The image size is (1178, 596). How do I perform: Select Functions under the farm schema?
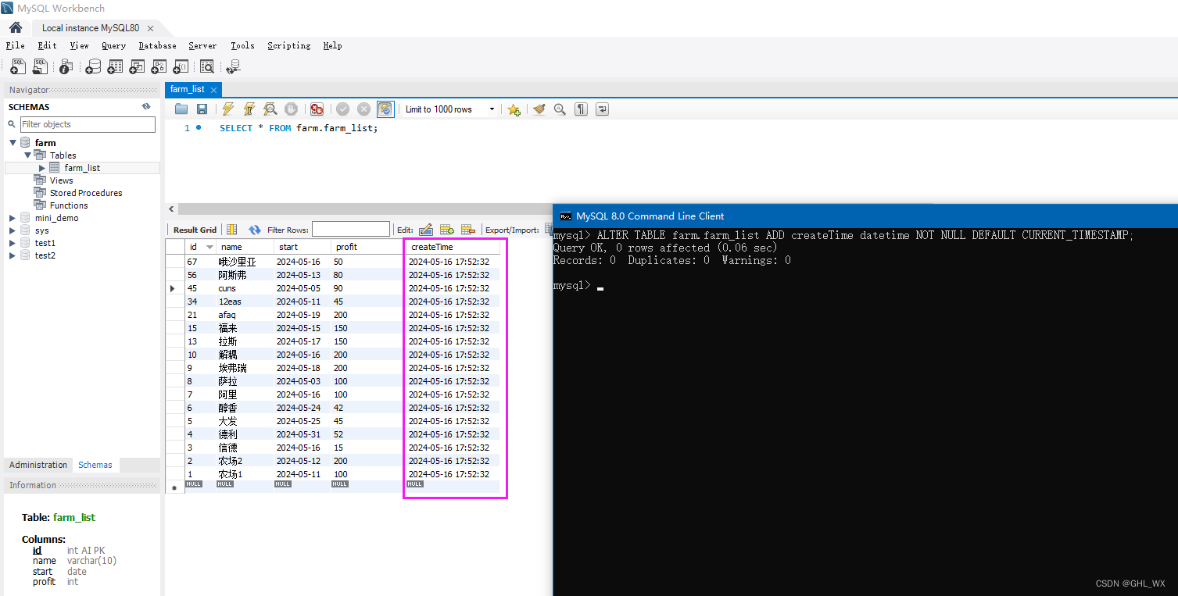[x=69, y=205]
